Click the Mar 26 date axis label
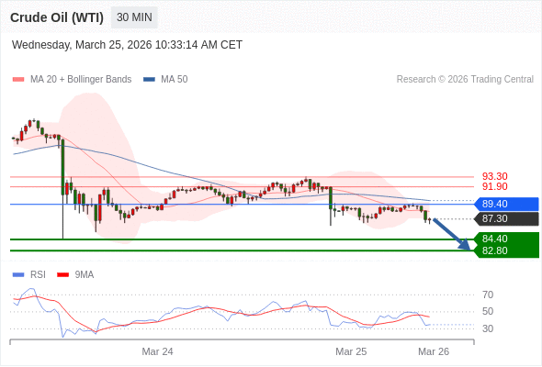The image size is (542, 367). (434, 351)
